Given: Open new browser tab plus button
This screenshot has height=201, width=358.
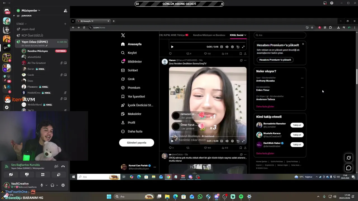Looking at the screenshot, I should pos(114,21).
